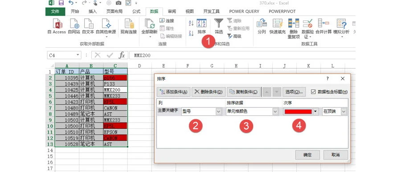Toggle 数据包含标题 checkbox

[314, 92]
